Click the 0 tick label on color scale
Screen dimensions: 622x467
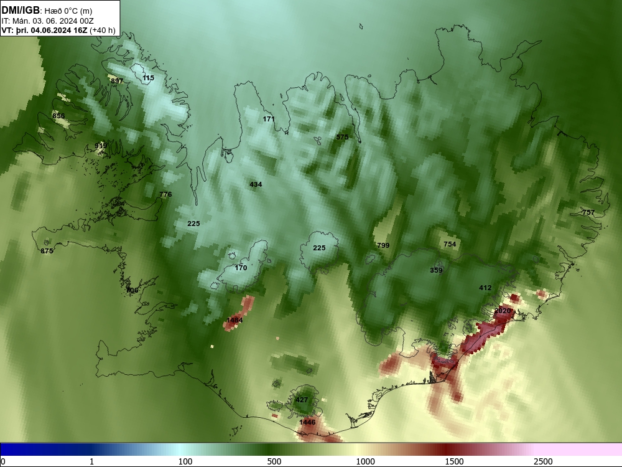(x=3, y=461)
